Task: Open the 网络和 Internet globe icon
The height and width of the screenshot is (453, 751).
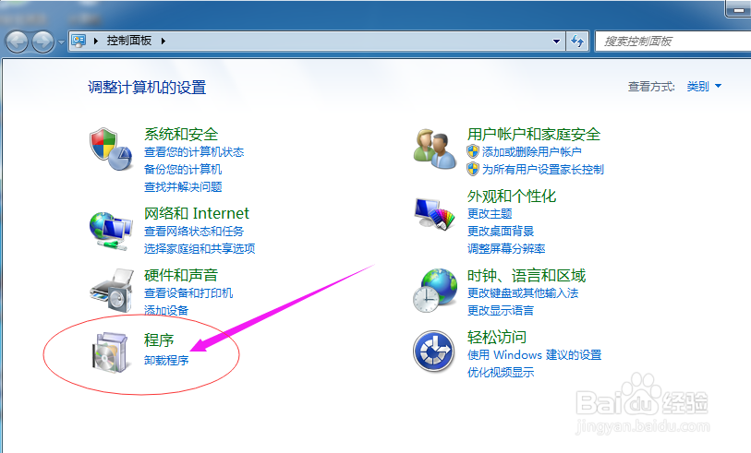Action: 111,231
